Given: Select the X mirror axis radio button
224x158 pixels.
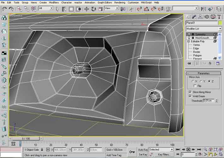Looking at the screenshot, I should (193, 81).
